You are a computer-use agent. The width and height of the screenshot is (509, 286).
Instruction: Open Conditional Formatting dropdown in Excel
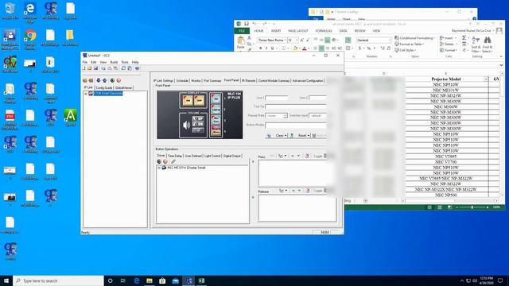[414, 38]
